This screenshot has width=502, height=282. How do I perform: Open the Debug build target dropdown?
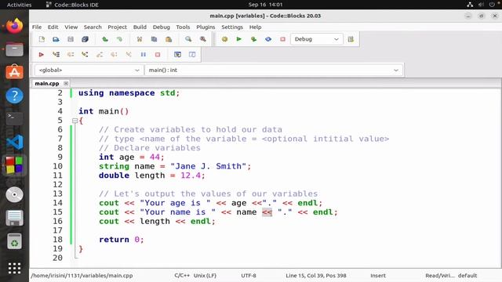[x=317, y=39]
